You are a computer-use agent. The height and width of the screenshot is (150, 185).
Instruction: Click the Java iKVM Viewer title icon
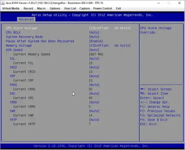click(3, 3)
